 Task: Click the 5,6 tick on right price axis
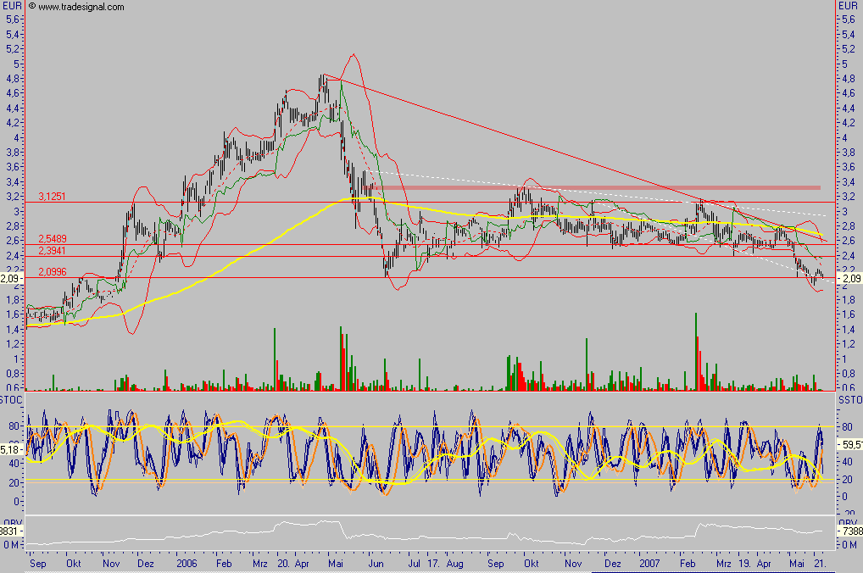848,19
